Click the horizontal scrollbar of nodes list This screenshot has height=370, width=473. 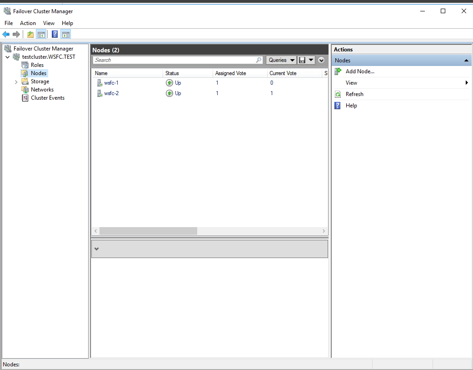pyautogui.click(x=148, y=231)
